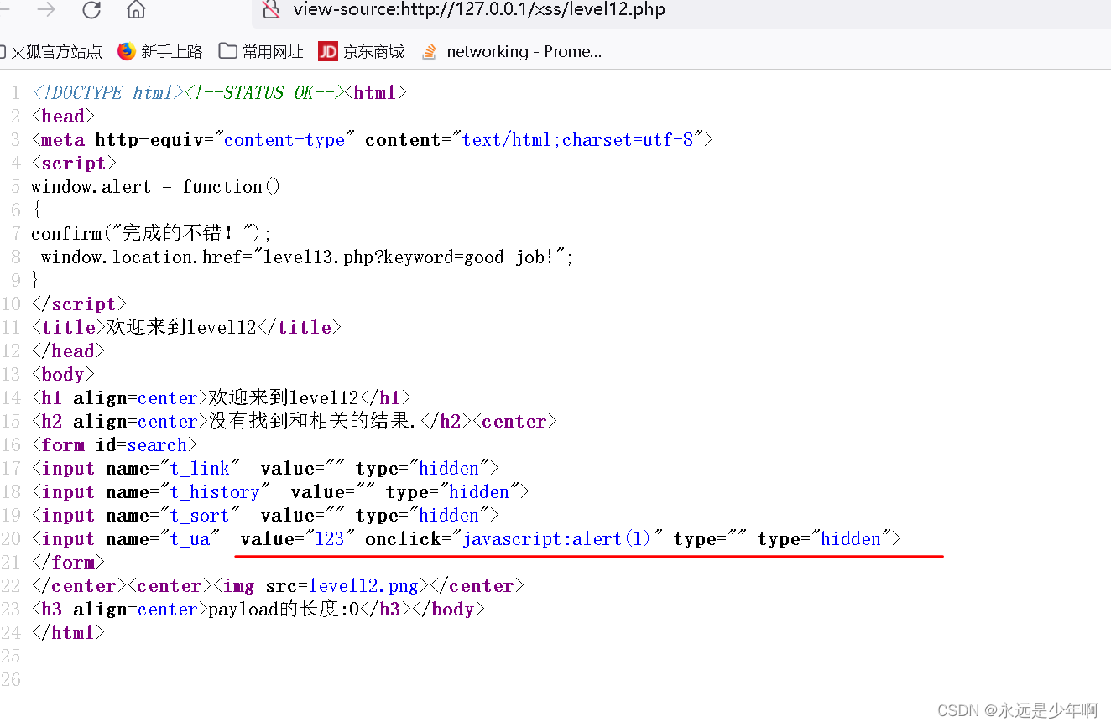Click the h1 align=center line

tap(222, 398)
